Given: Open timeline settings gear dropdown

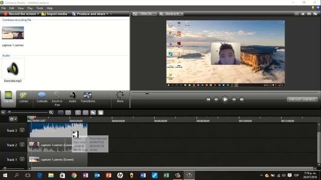Looking at the screenshot, I should tap(13, 119).
